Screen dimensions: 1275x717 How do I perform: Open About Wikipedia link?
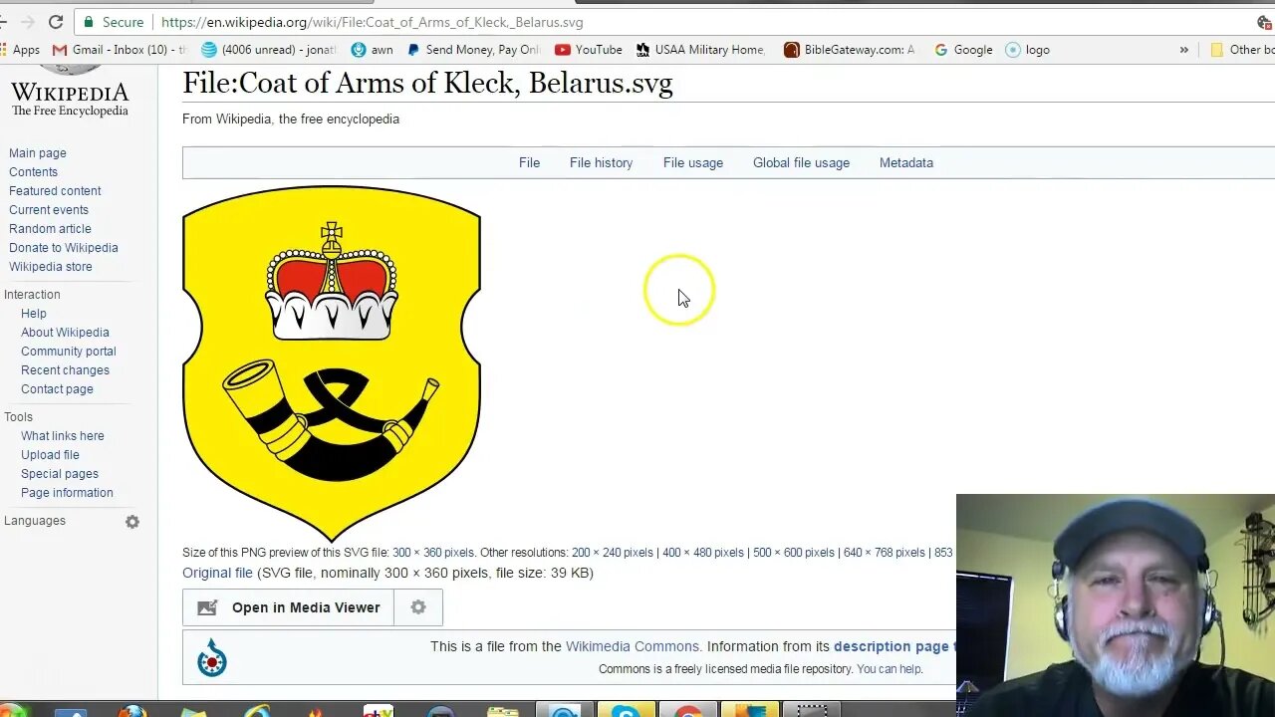pyautogui.click(x=65, y=333)
